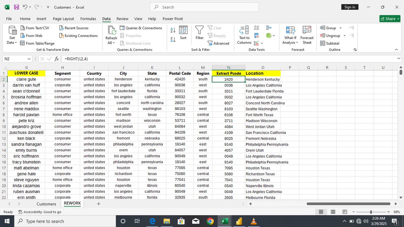The height and width of the screenshot is (227, 404).
Task: Select cell with Fort Lauderdale Florida
Action: pyautogui.click(x=263, y=91)
